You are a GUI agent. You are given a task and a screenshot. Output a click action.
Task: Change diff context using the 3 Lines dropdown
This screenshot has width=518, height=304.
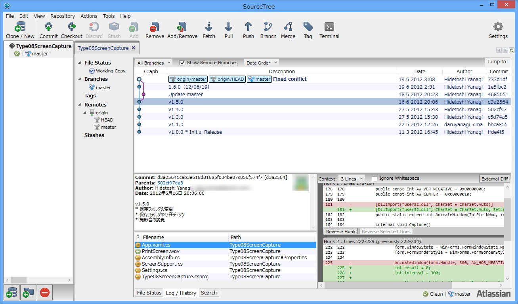[x=351, y=178]
